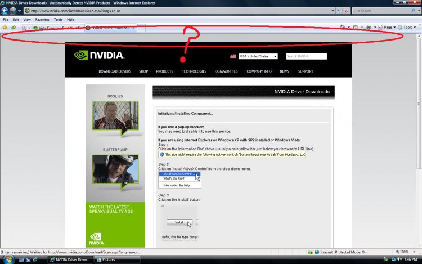422x264 pixels.
Task: Click the NVIDIA logo in site header
Action: 99,55
